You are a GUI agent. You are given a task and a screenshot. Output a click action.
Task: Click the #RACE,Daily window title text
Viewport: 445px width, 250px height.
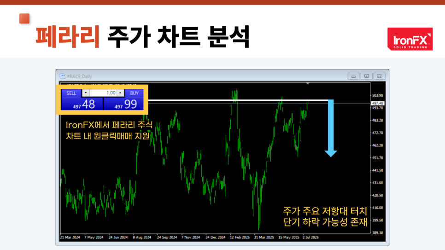(79, 76)
